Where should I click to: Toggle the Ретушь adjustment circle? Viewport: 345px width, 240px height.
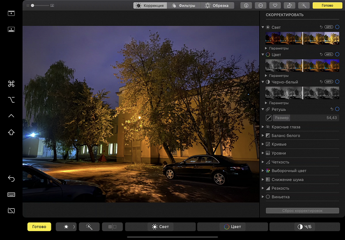[337, 109]
